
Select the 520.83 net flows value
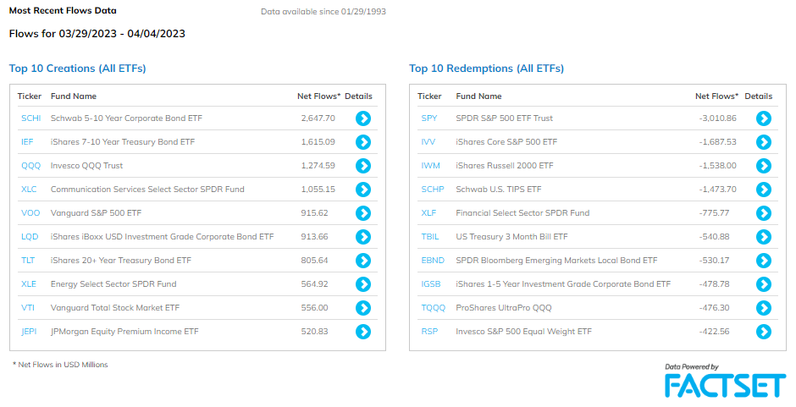pyautogui.click(x=314, y=332)
